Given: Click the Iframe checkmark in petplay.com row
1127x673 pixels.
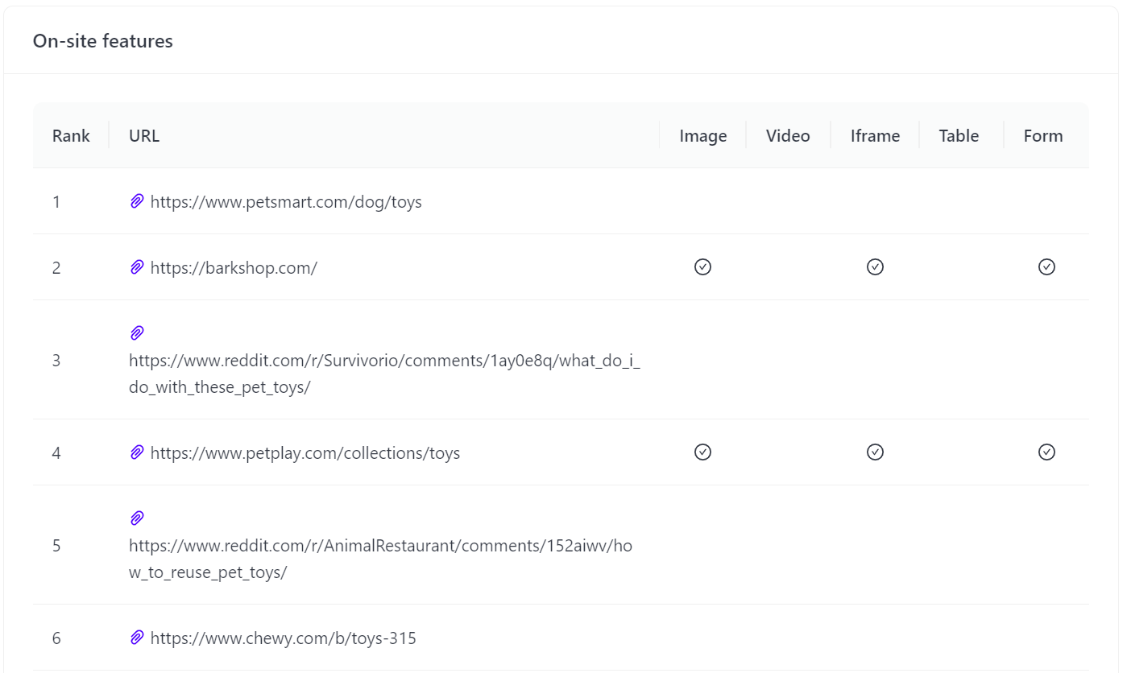Looking at the screenshot, I should pos(875,452).
